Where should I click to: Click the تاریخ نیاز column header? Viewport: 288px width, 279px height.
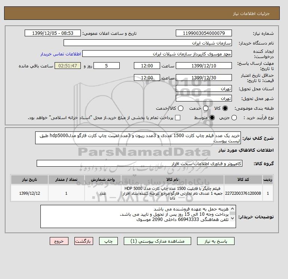pyautogui.click(x=30, y=179)
